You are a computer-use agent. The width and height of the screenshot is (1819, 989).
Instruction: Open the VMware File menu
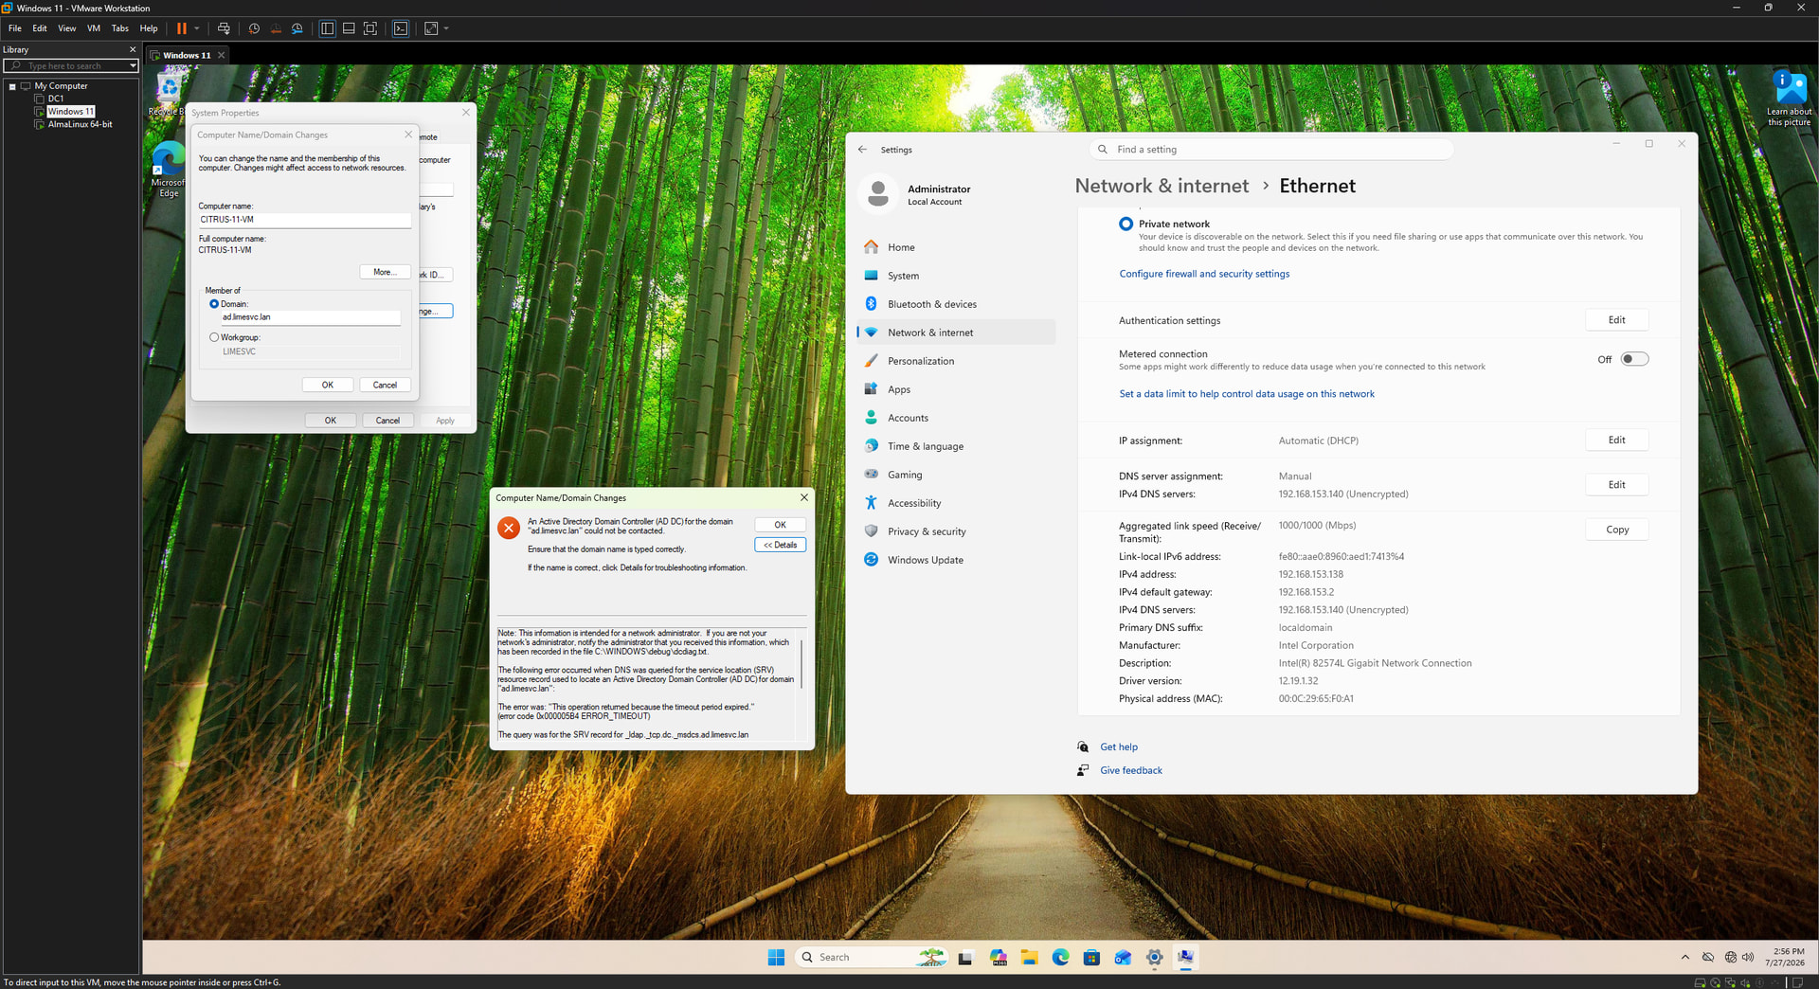(15, 28)
